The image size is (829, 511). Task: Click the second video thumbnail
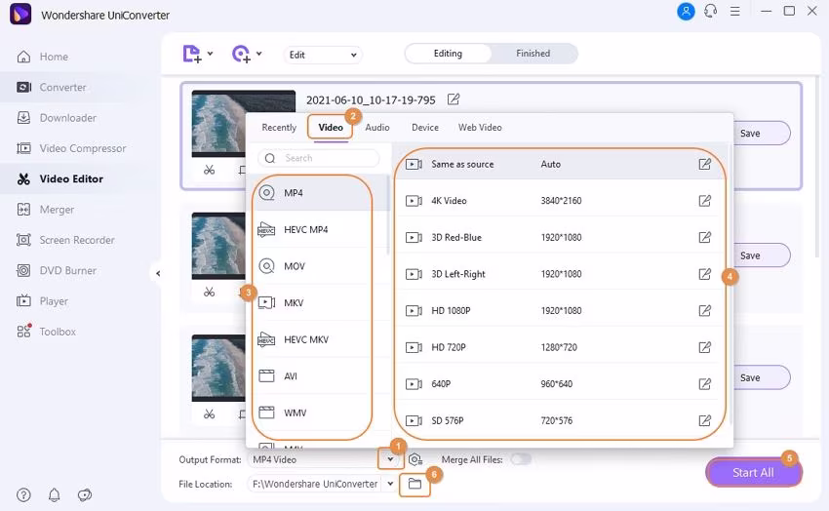click(218, 246)
